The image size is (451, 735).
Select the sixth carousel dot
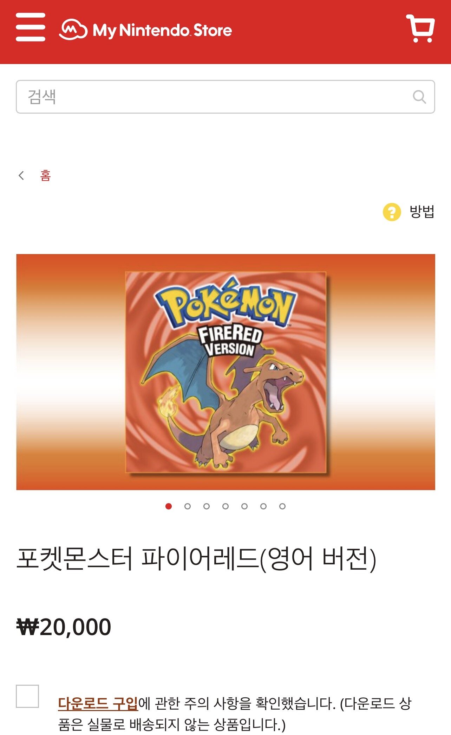click(x=263, y=506)
